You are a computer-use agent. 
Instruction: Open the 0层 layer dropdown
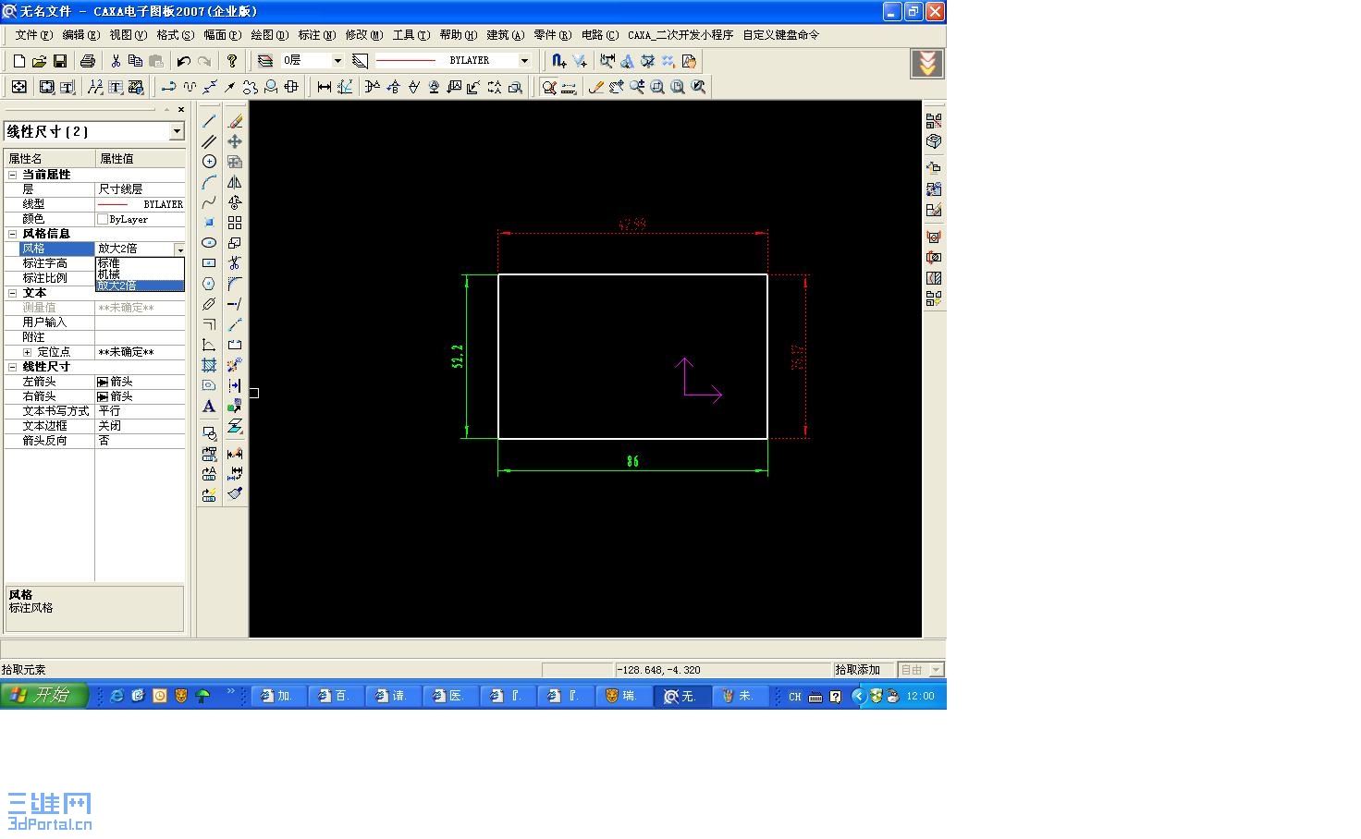click(x=337, y=61)
